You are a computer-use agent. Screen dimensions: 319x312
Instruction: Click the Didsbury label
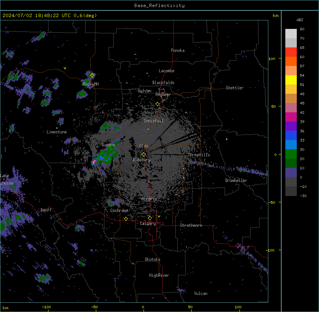[x=142, y=160]
